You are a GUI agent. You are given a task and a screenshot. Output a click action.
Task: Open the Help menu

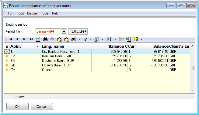[x=55, y=13]
